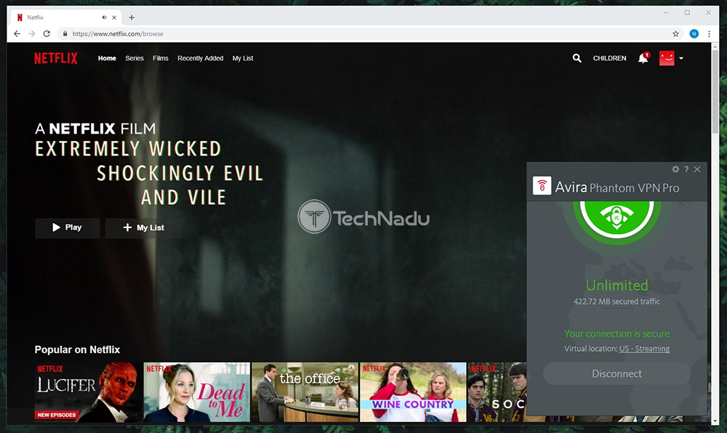Add the featured film to My List

point(144,228)
